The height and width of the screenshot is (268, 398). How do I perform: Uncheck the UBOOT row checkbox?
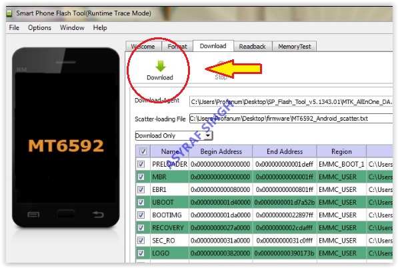[x=141, y=202]
